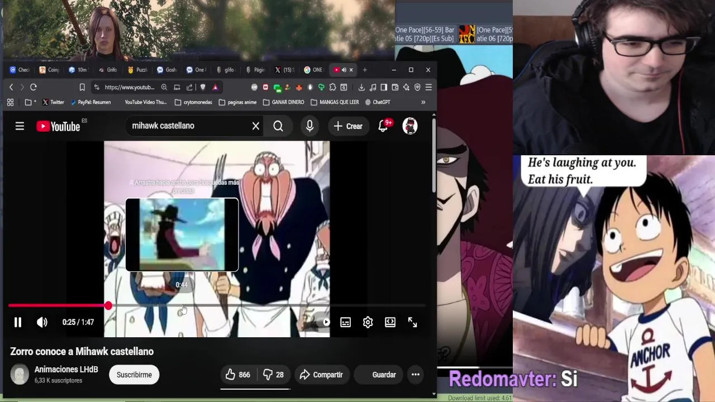
Task: Open the extensions puzzle-piece menu
Action: (332, 87)
